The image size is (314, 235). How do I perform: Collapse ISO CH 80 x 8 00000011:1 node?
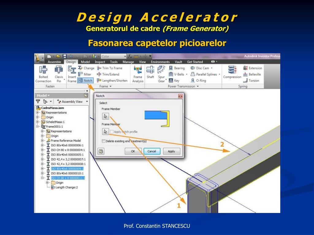tap(42, 178)
